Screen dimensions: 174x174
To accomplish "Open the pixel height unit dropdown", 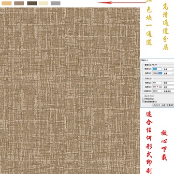I will (169, 73).
